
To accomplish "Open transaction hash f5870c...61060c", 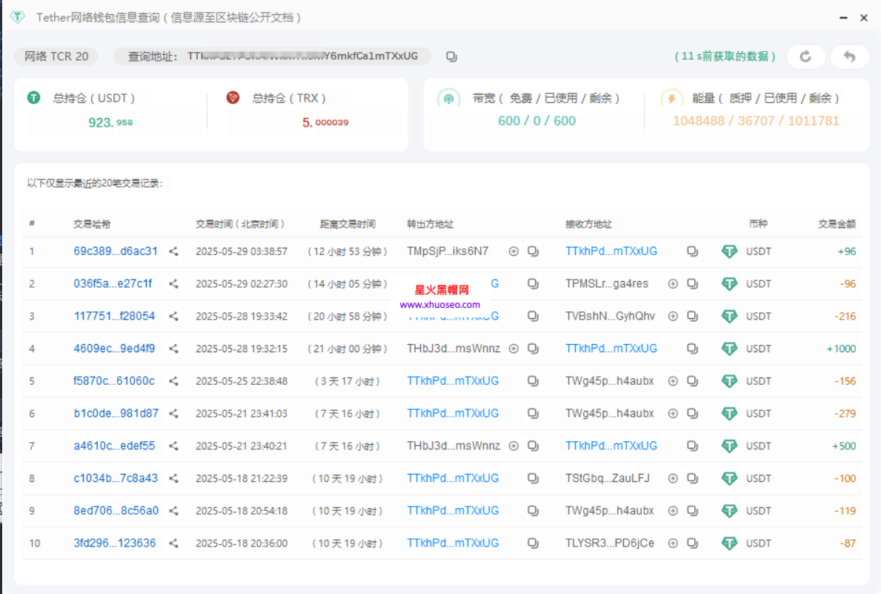I will (114, 381).
